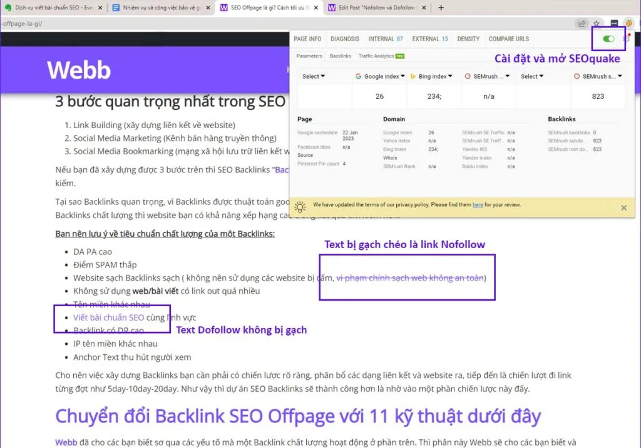Click the Source link under Page
The image size is (641, 448).
[305, 155]
